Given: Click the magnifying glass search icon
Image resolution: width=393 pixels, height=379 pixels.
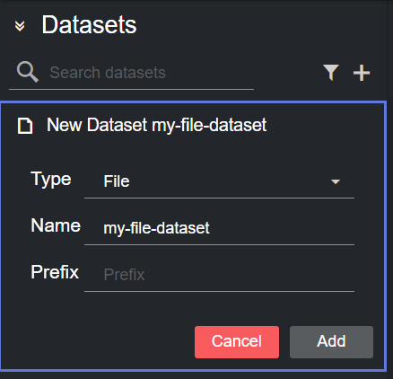Looking at the screenshot, I should click(28, 72).
